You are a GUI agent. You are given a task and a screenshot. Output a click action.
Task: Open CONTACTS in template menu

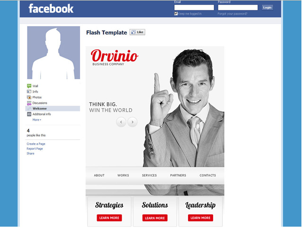tap(208, 175)
